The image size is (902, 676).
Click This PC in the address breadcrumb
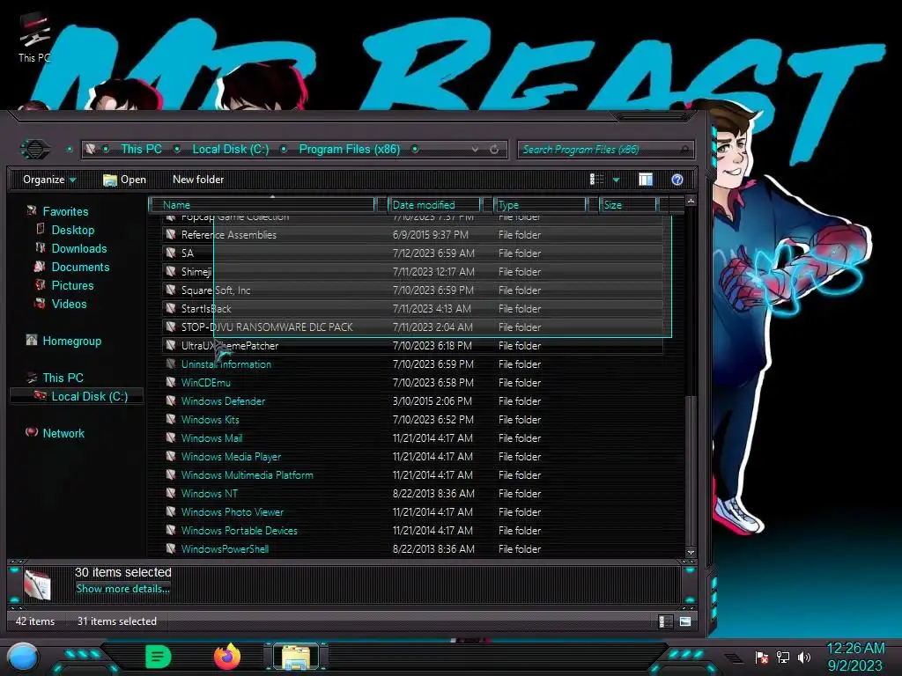point(141,150)
